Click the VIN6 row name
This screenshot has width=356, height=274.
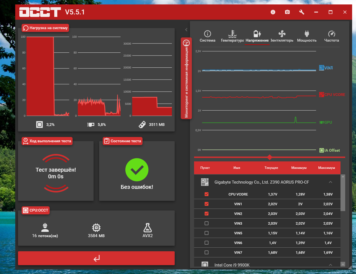tap(238, 243)
